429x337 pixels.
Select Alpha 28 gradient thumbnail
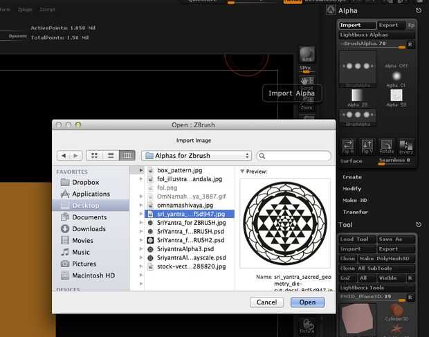[357, 98]
